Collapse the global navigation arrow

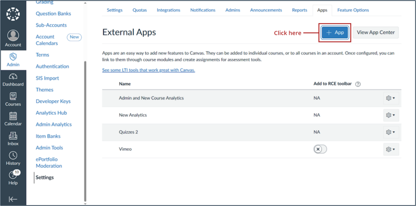tap(13, 199)
